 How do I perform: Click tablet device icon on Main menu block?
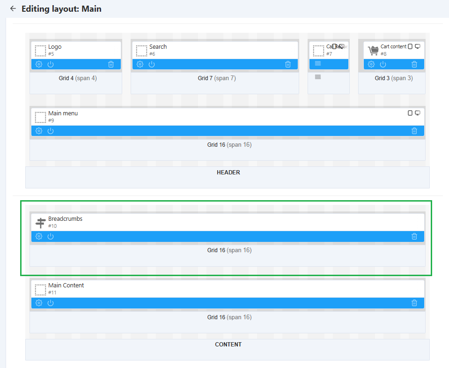[x=410, y=113]
